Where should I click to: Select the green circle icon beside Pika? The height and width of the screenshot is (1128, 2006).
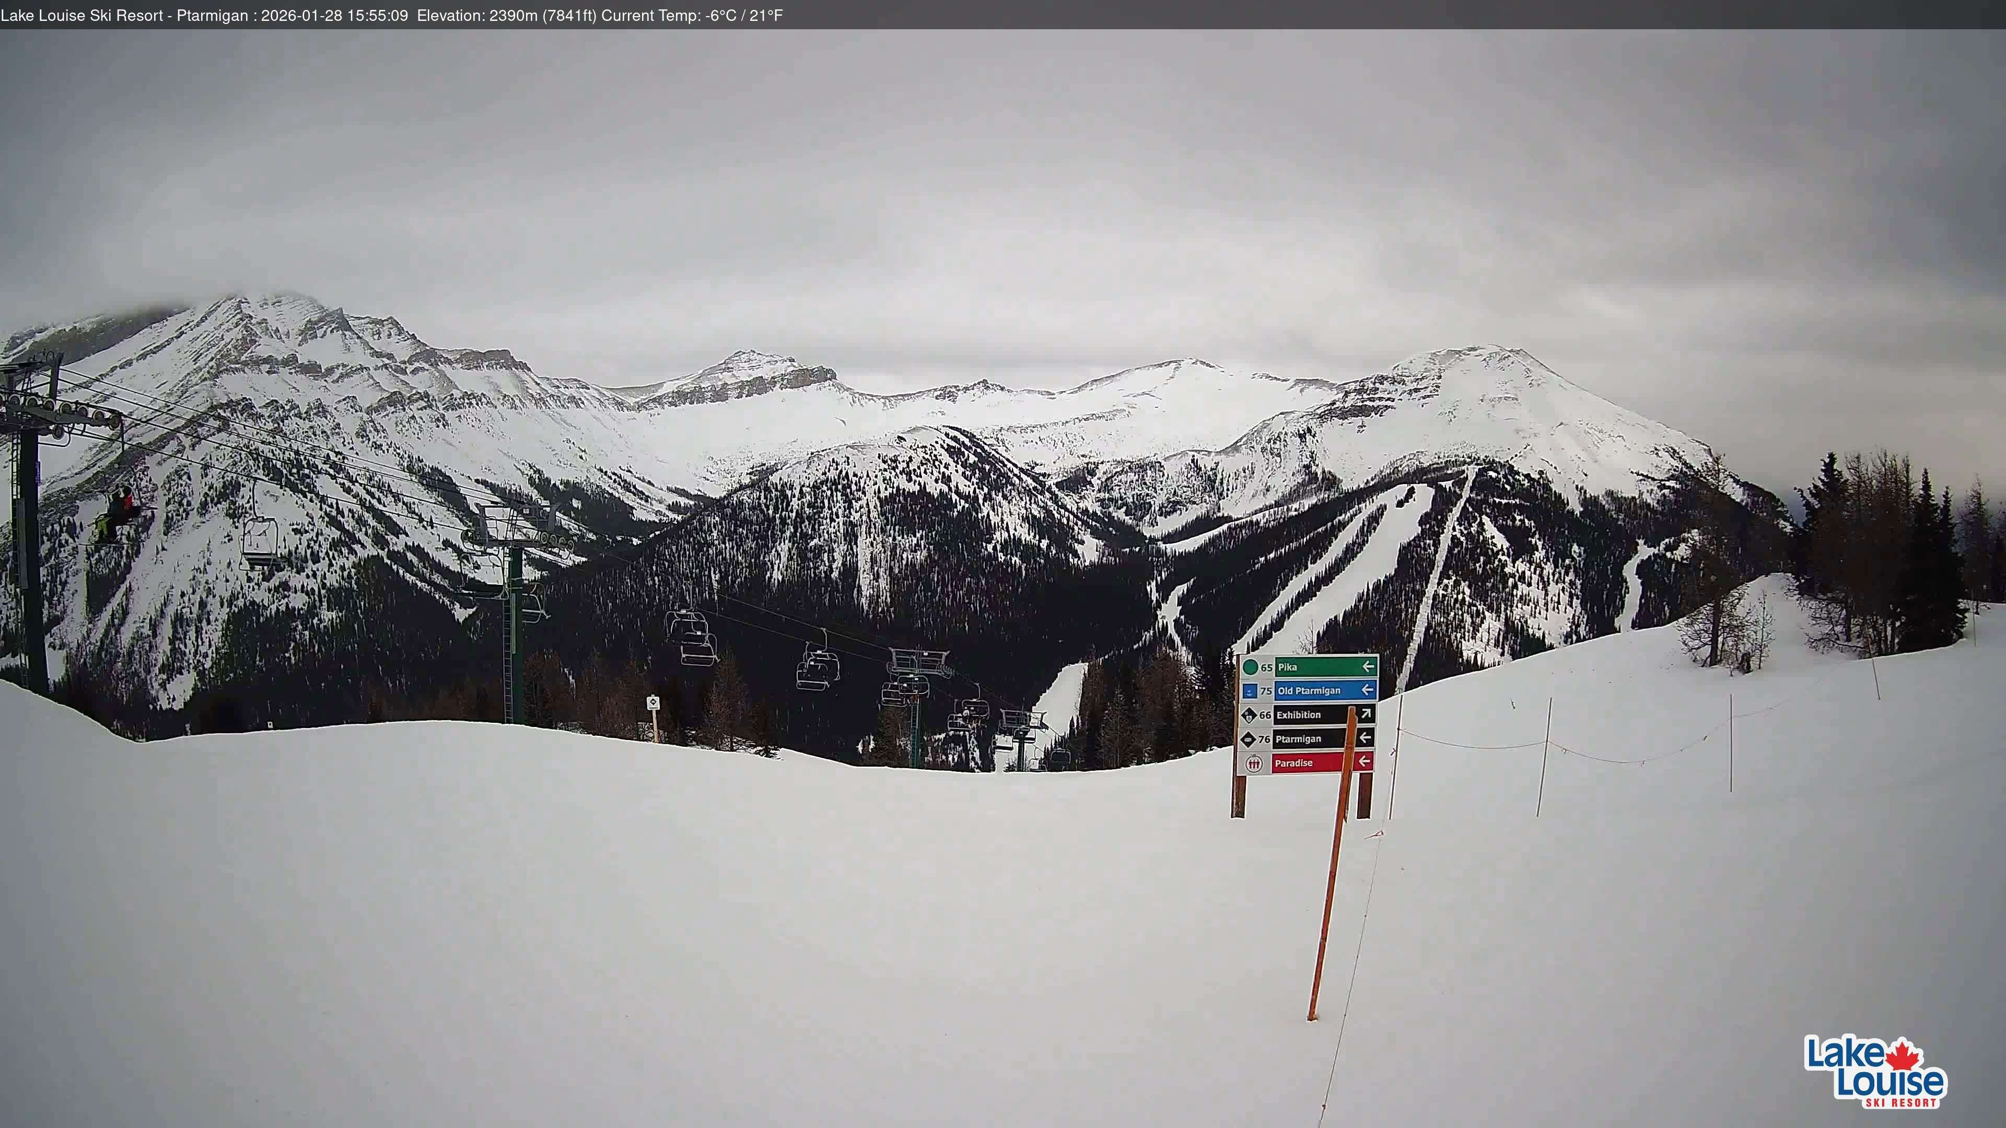click(x=1251, y=667)
